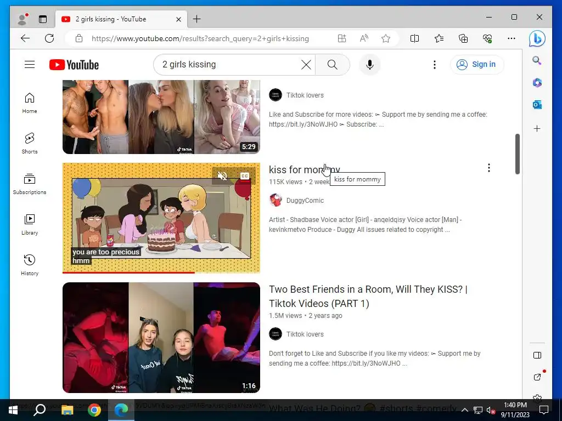This screenshot has width=562, height=421.
Task: Open the YouTube guide hamburger menu
Action: click(x=30, y=65)
